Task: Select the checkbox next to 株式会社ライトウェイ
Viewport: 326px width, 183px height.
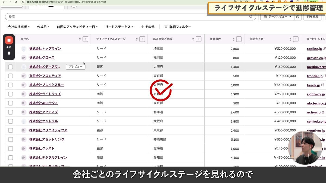Action: tap(10, 94)
